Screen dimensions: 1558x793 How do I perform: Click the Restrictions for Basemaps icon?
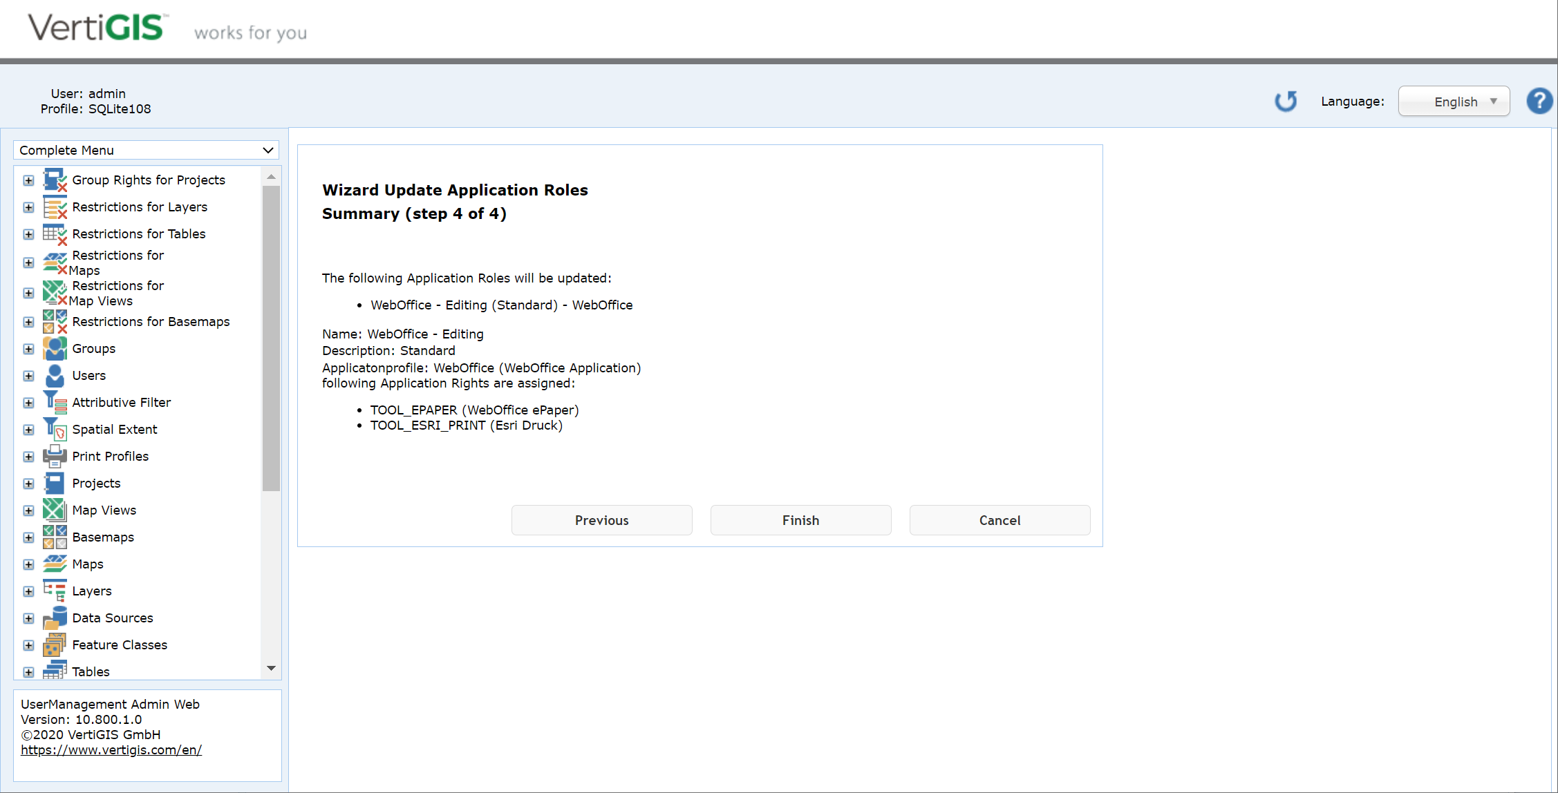pyautogui.click(x=55, y=321)
